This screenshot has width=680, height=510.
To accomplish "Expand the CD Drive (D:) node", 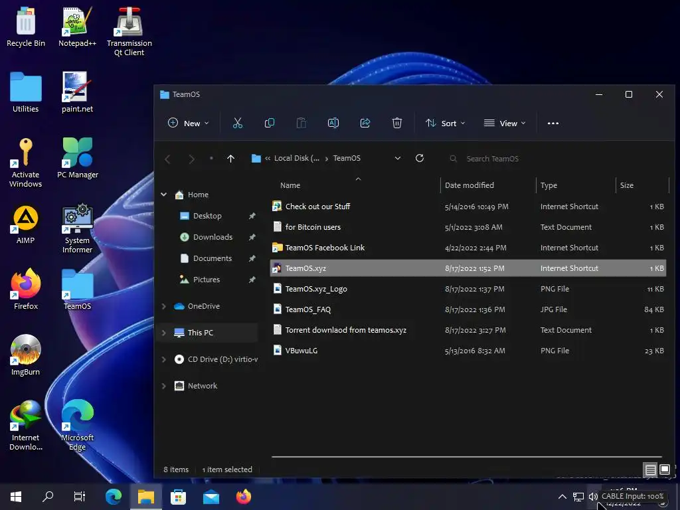I will click(164, 359).
